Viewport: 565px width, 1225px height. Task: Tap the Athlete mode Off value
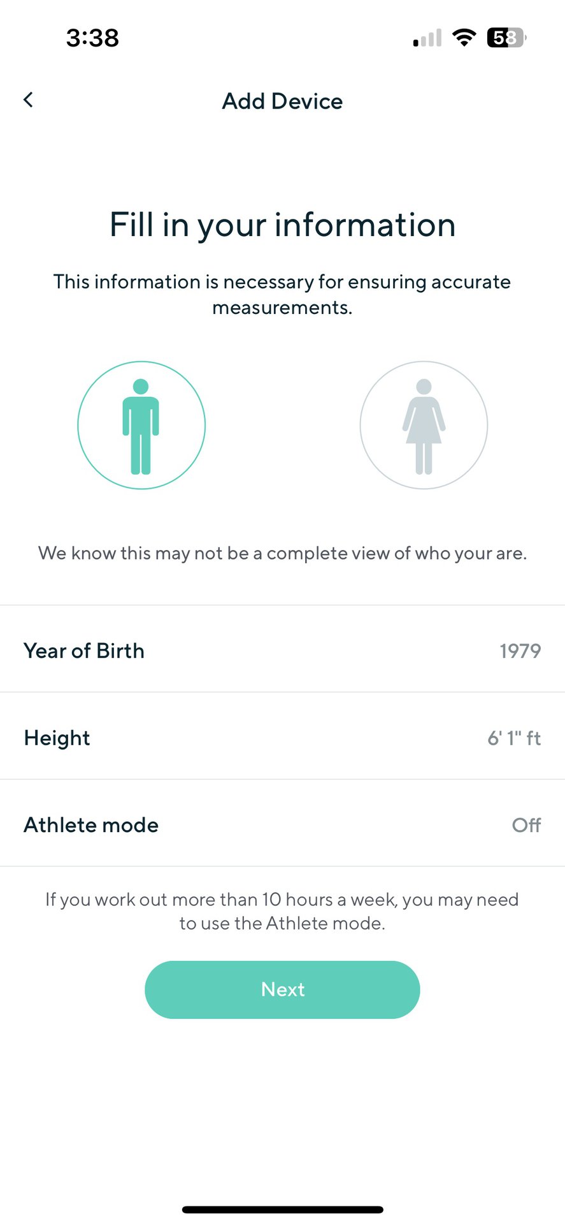(x=526, y=825)
